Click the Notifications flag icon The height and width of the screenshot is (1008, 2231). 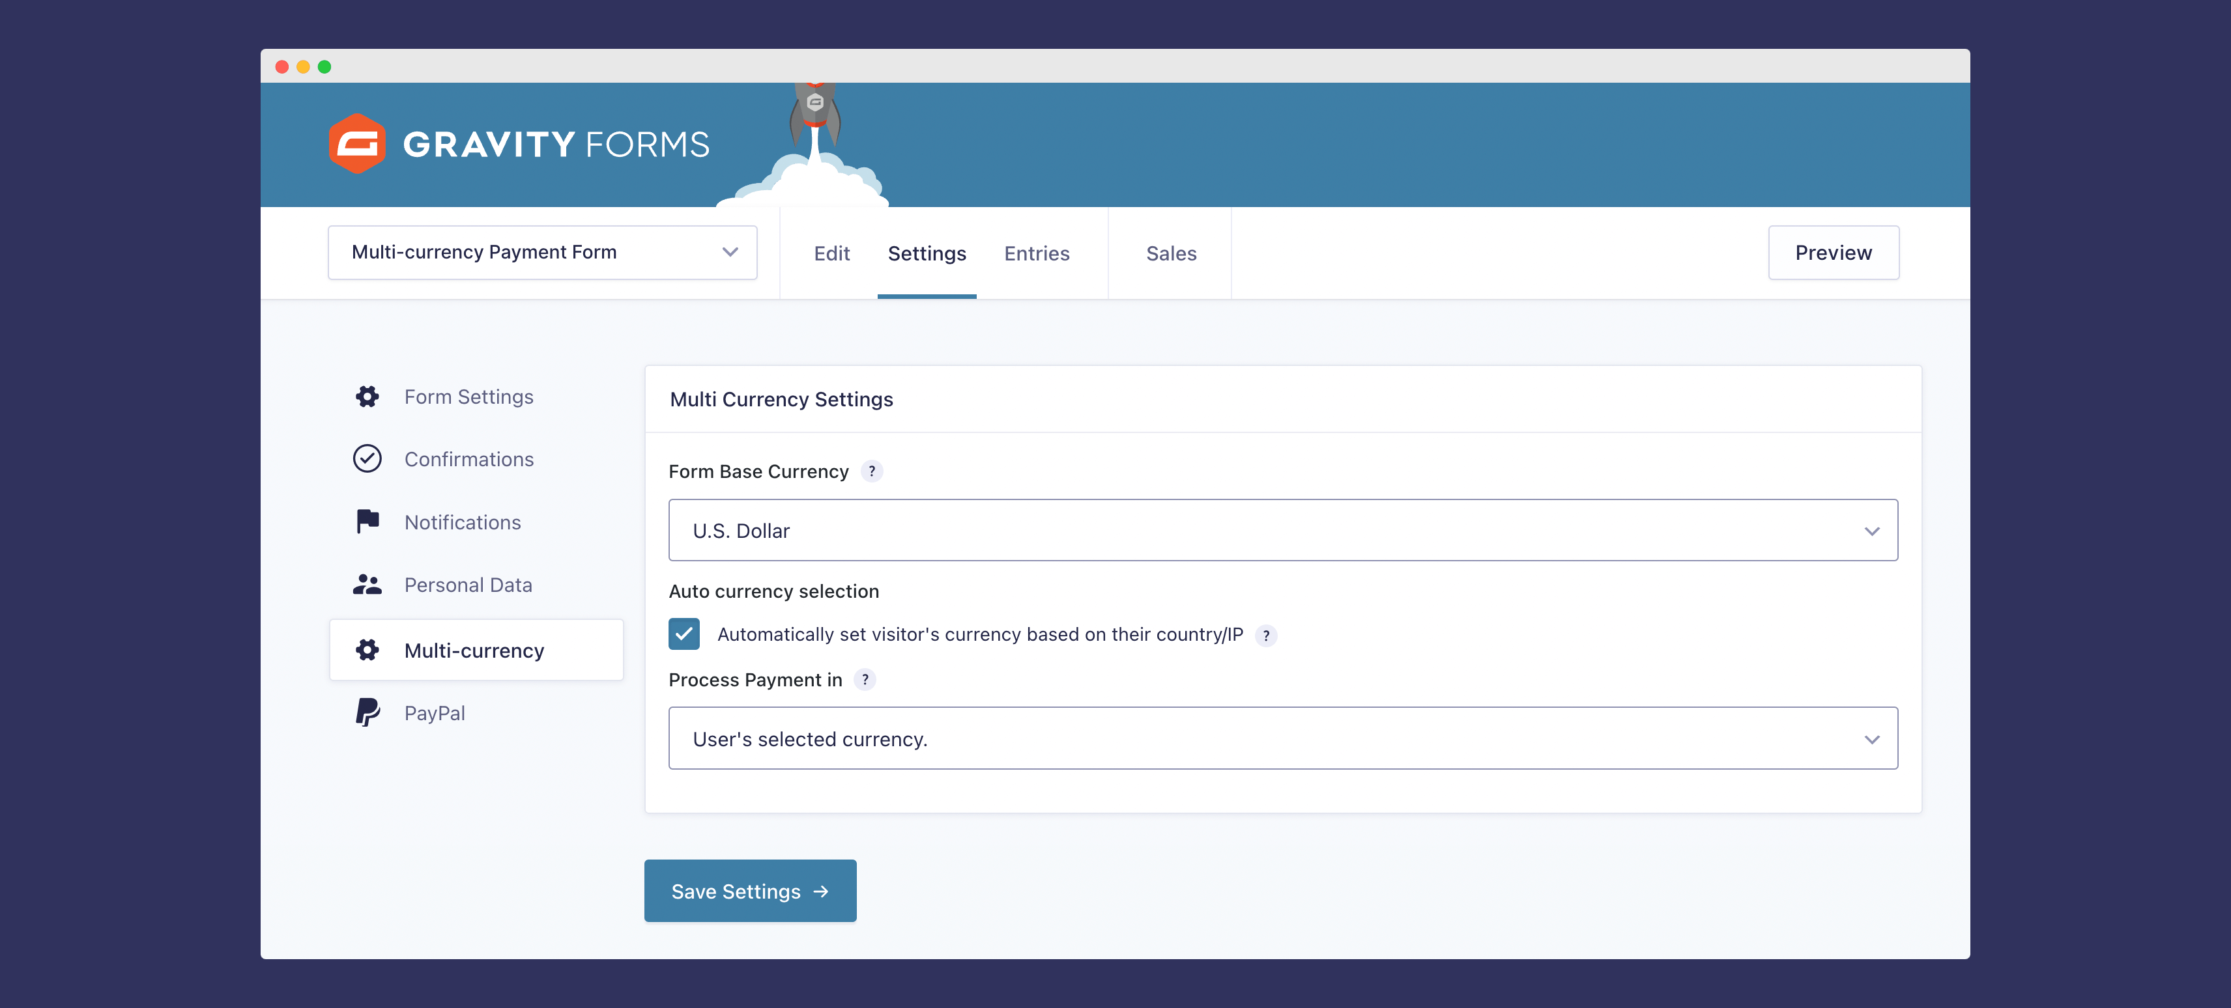367,521
